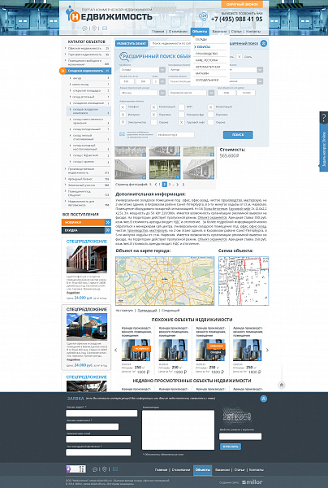Click the footer envelope icon
This screenshot has height=488, width=328.
pos(115,469)
